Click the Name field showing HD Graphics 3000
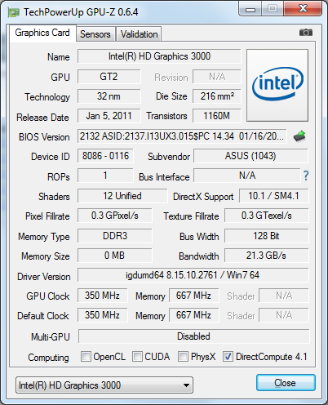 159,56
